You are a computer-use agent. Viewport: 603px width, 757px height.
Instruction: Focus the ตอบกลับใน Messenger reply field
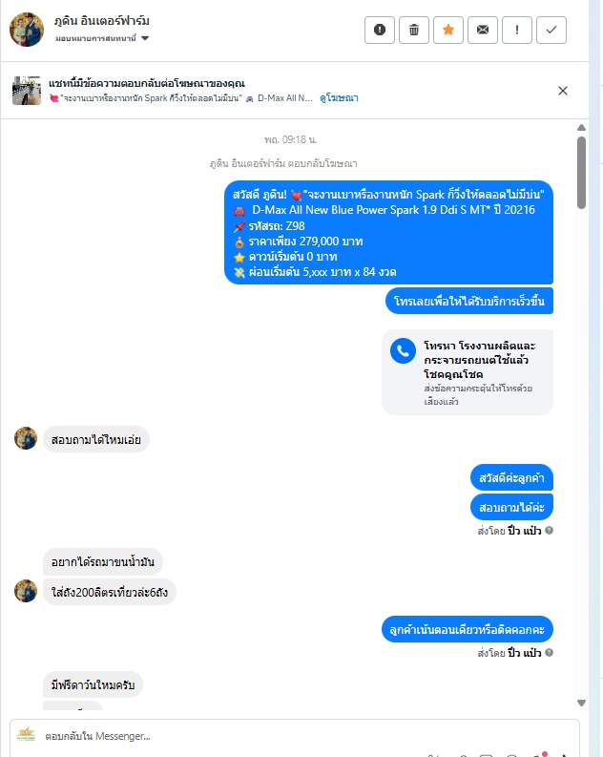coord(294,736)
